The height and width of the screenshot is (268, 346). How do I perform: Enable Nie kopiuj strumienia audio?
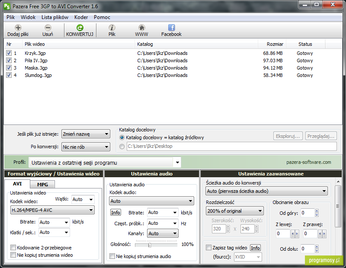(x=112, y=256)
